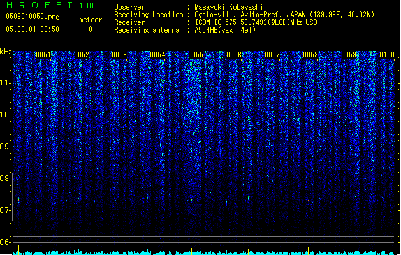Click the HROFFT 1.0.0 title text
The width and height of the screenshot is (401, 255).
pyautogui.click(x=50, y=5)
